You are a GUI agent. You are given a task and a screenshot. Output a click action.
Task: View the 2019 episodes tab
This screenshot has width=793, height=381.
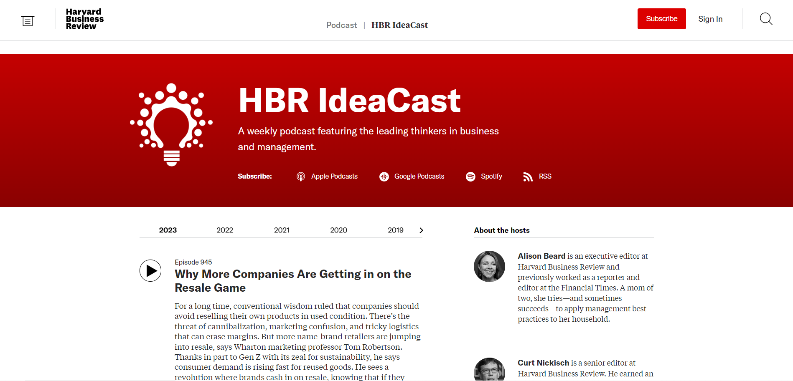coord(395,230)
